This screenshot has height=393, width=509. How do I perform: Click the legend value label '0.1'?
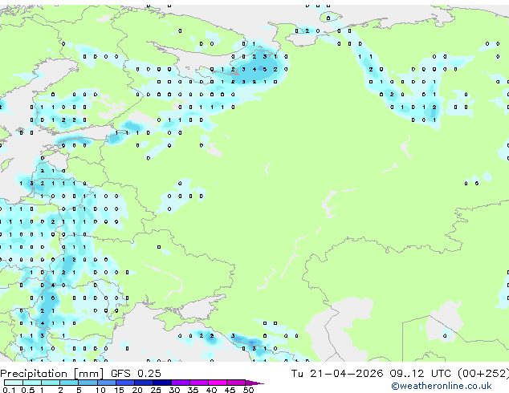pos(9,390)
